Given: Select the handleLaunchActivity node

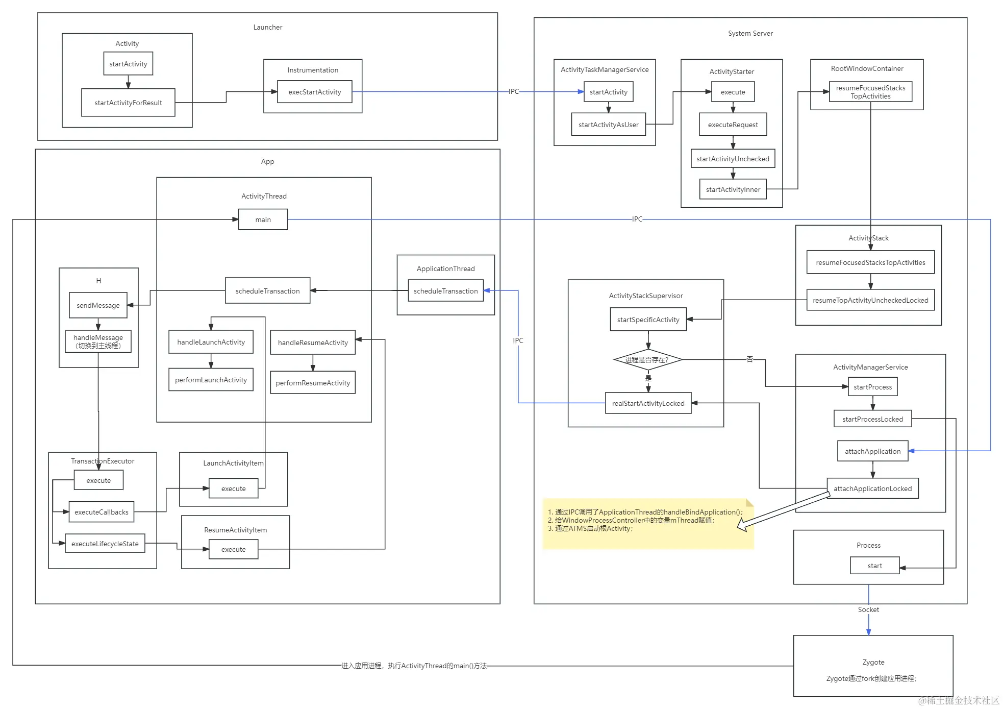Looking at the screenshot, I should 211,342.
